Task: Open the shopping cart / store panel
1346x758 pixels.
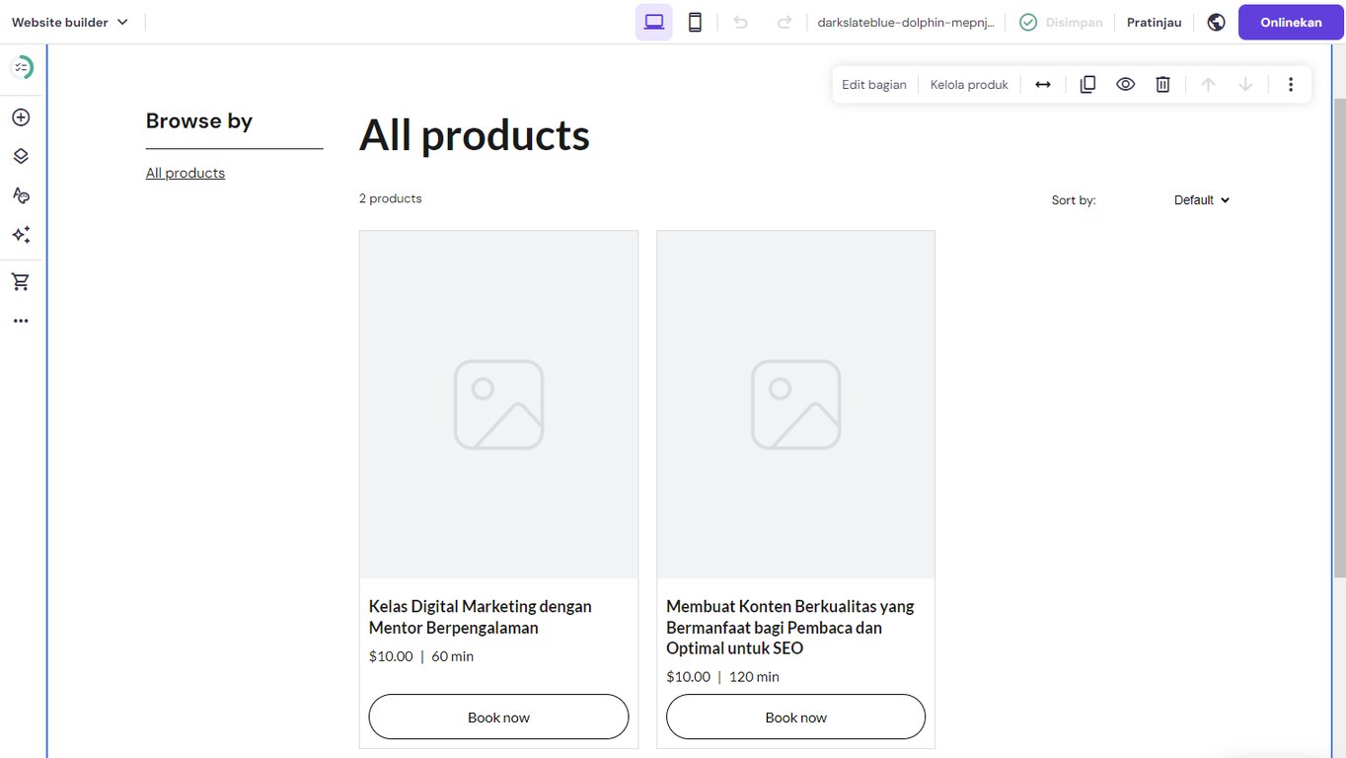Action: click(x=21, y=280)
